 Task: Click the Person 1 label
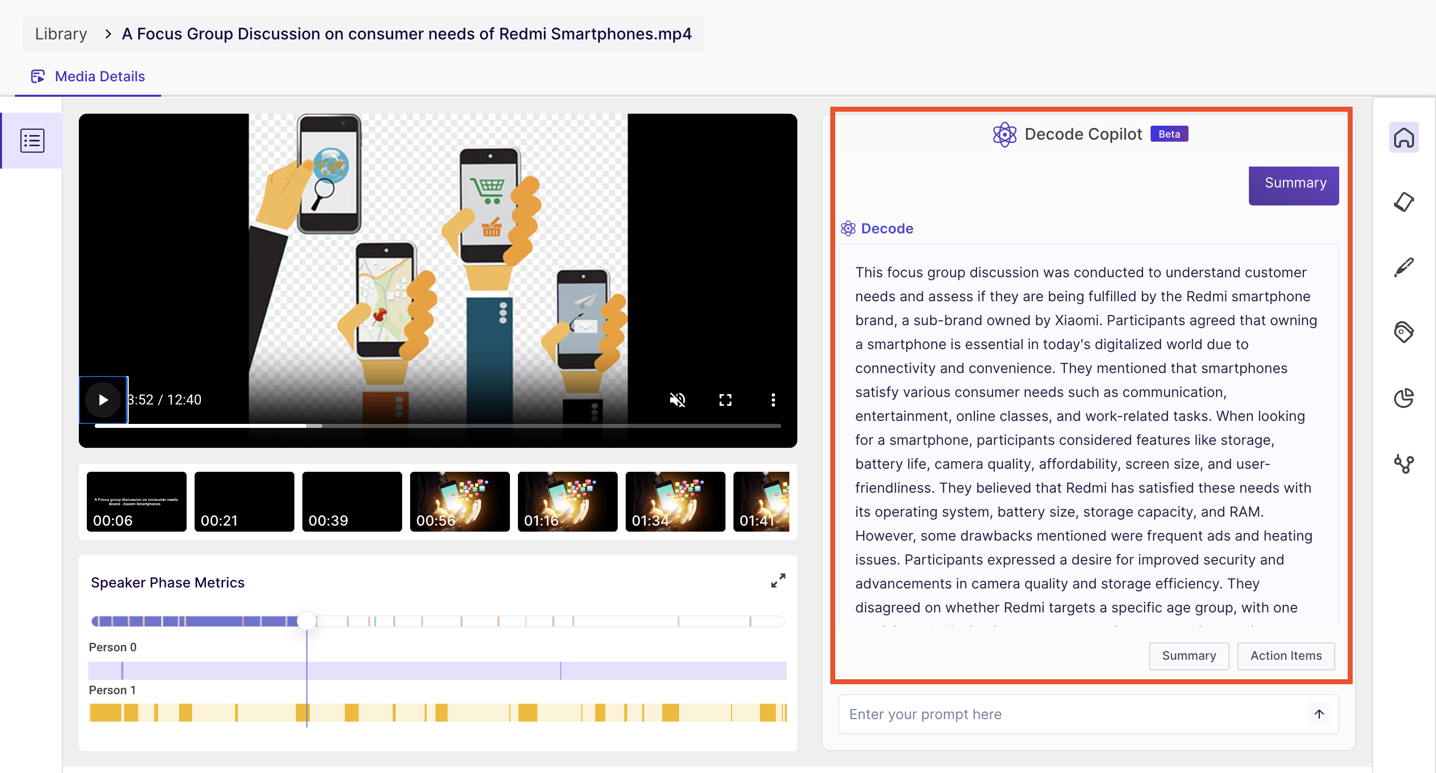point(113,690)
